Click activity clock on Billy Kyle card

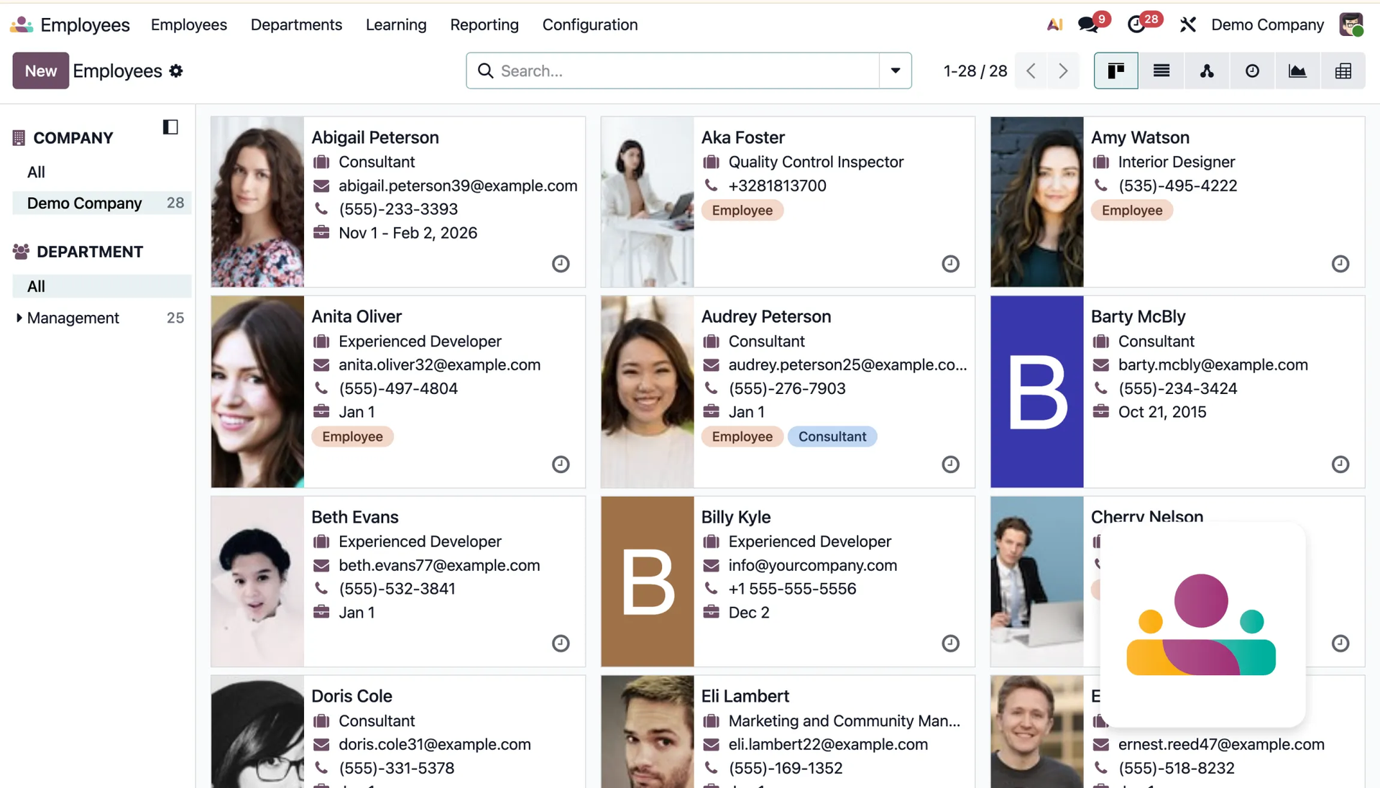(950, 643)
